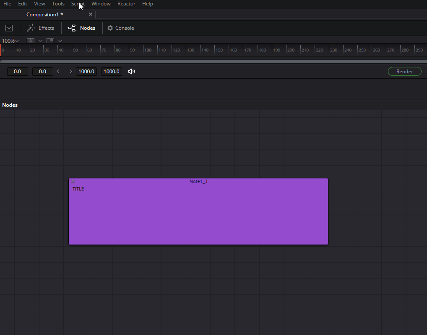Click the previous range arrow
This screenshot has height=335, width=427.
(x=58, y=72)
